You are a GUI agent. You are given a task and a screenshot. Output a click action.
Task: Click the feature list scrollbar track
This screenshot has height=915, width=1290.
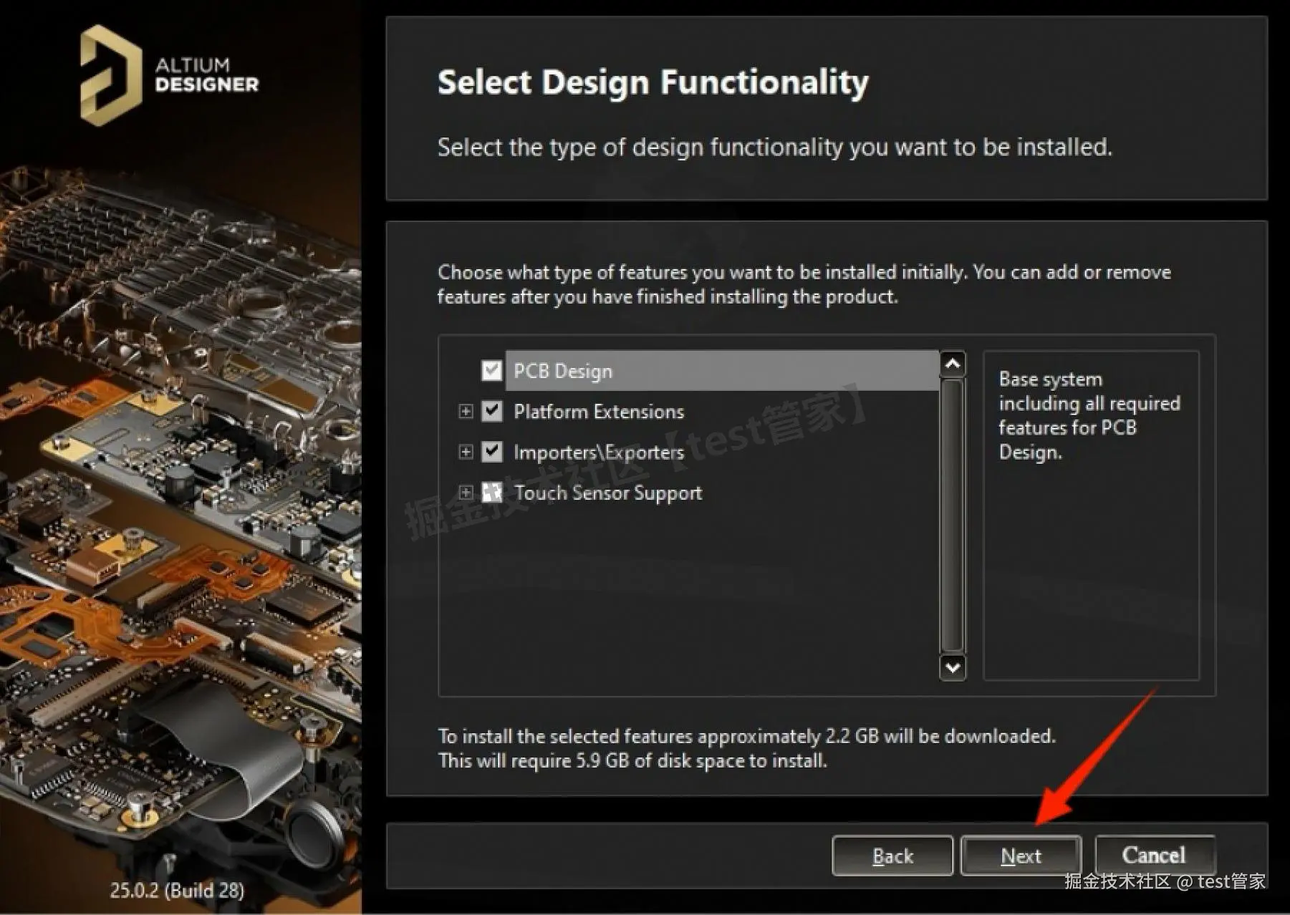952,515
